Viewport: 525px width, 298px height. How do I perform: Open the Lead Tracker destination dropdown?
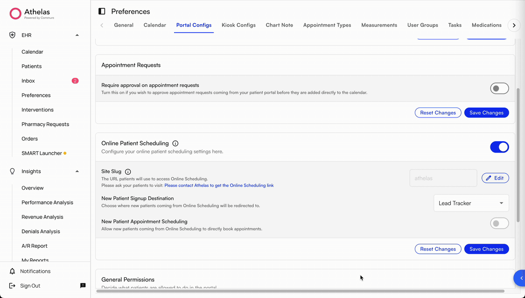(471, 203)
